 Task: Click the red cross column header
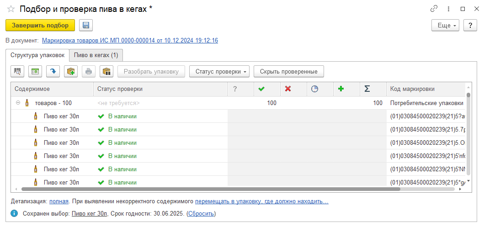pyautogui.click(x=294, y=89)
